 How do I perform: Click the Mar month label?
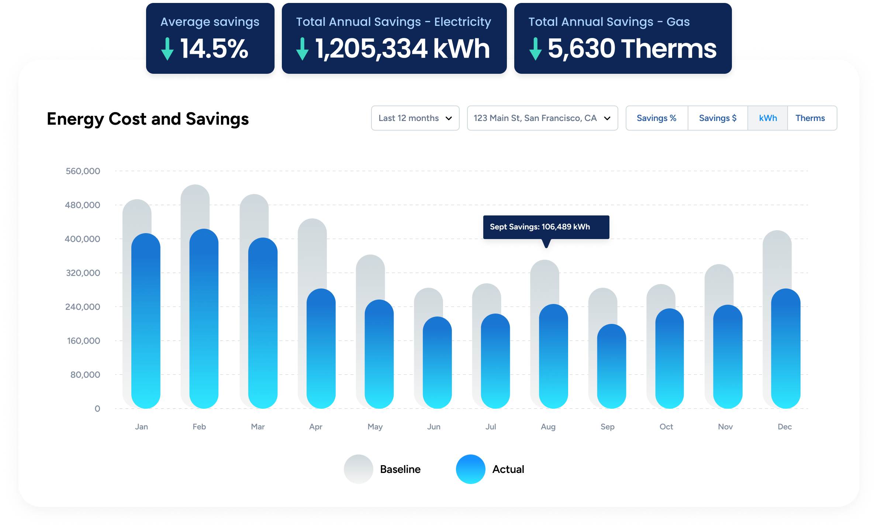(x=258, y=427)
